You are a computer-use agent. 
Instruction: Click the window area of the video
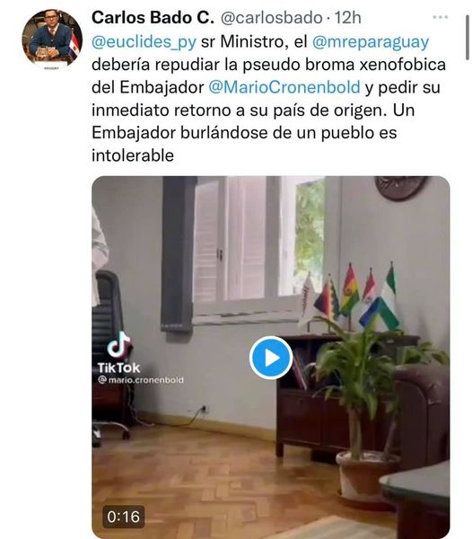pyautogui.click(x=258, y=250)
